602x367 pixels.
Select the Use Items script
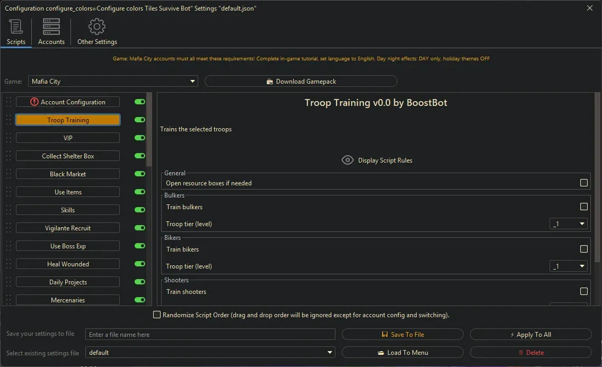68,192
